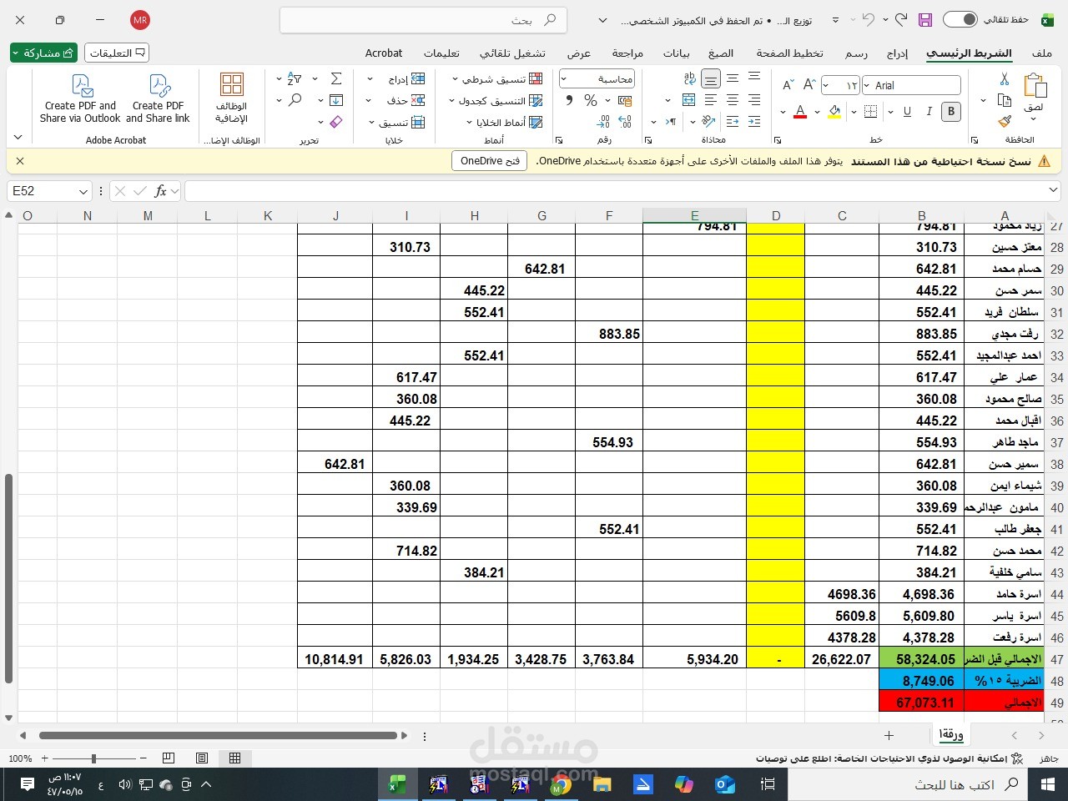The width and height of the screenshot is (1068, 801).
Task: Click the Open OneDrive button
Action: 490,161
